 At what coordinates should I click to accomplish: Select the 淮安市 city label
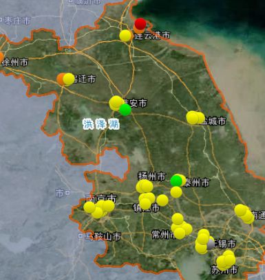[x=135, y=104]
